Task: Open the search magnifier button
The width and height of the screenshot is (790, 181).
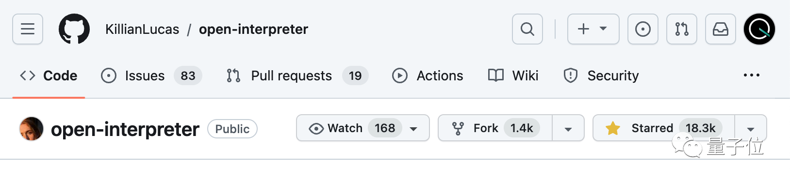Action: coord(527,29)
